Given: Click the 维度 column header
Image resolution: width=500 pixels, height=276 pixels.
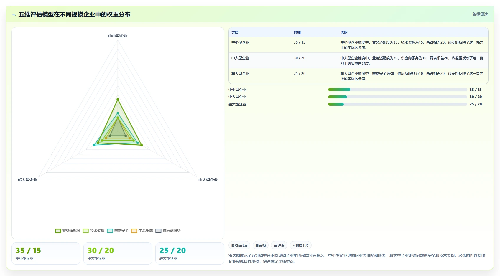Looking at the screenshot, I should coord(235,32).
